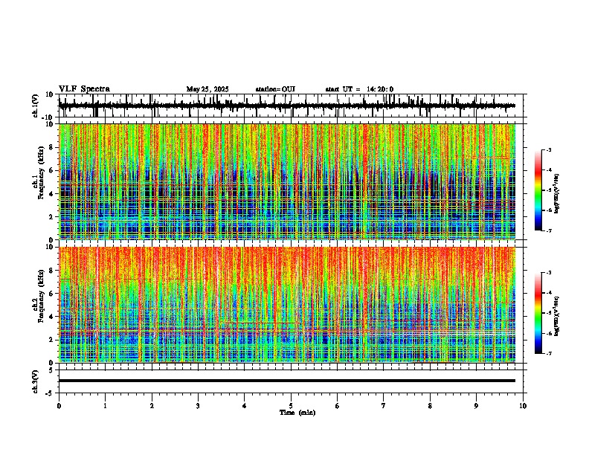
Task: Click the time axis tick label '0'
Action: click(x=59, y=406)
